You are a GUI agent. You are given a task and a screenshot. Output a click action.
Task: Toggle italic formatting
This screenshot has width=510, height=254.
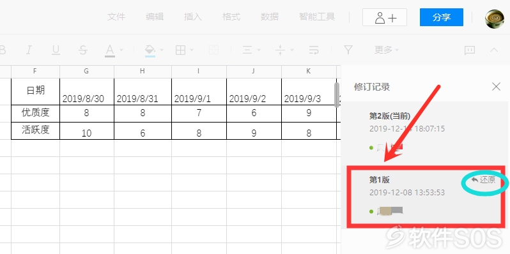click(29, 50)
